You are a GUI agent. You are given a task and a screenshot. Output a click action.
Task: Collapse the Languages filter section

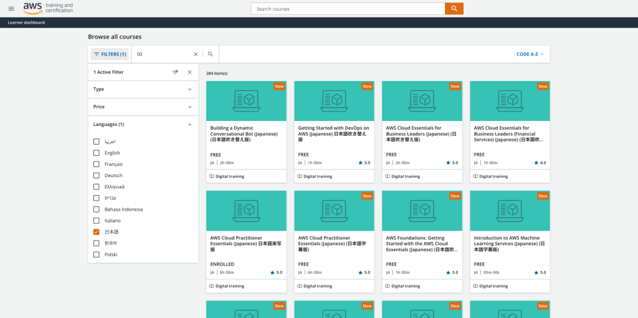click(x=143, y=124)
